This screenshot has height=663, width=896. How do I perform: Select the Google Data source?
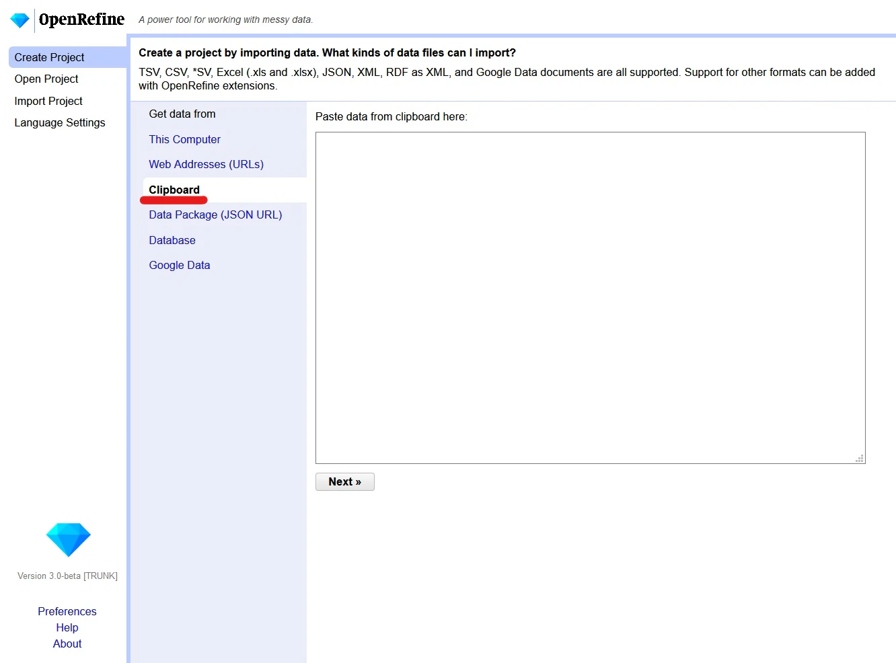point(180,265)
